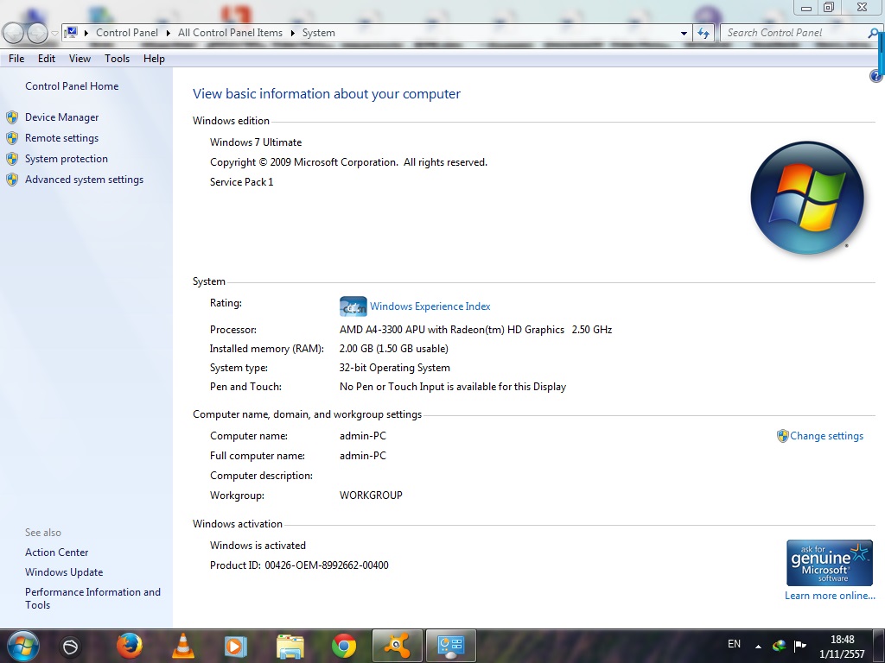
Task: Expand the arrow before the System breadcrumb
Action: (x=292, y=34)
